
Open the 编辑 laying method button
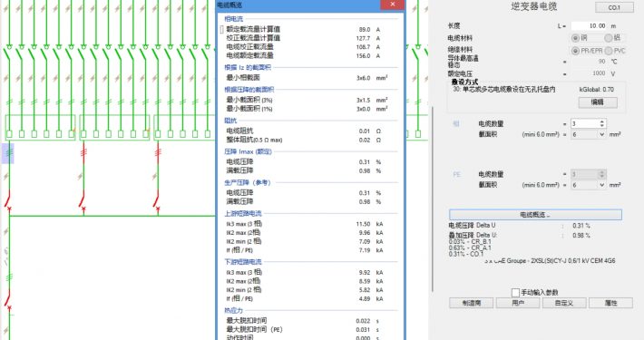pos(598,102)
